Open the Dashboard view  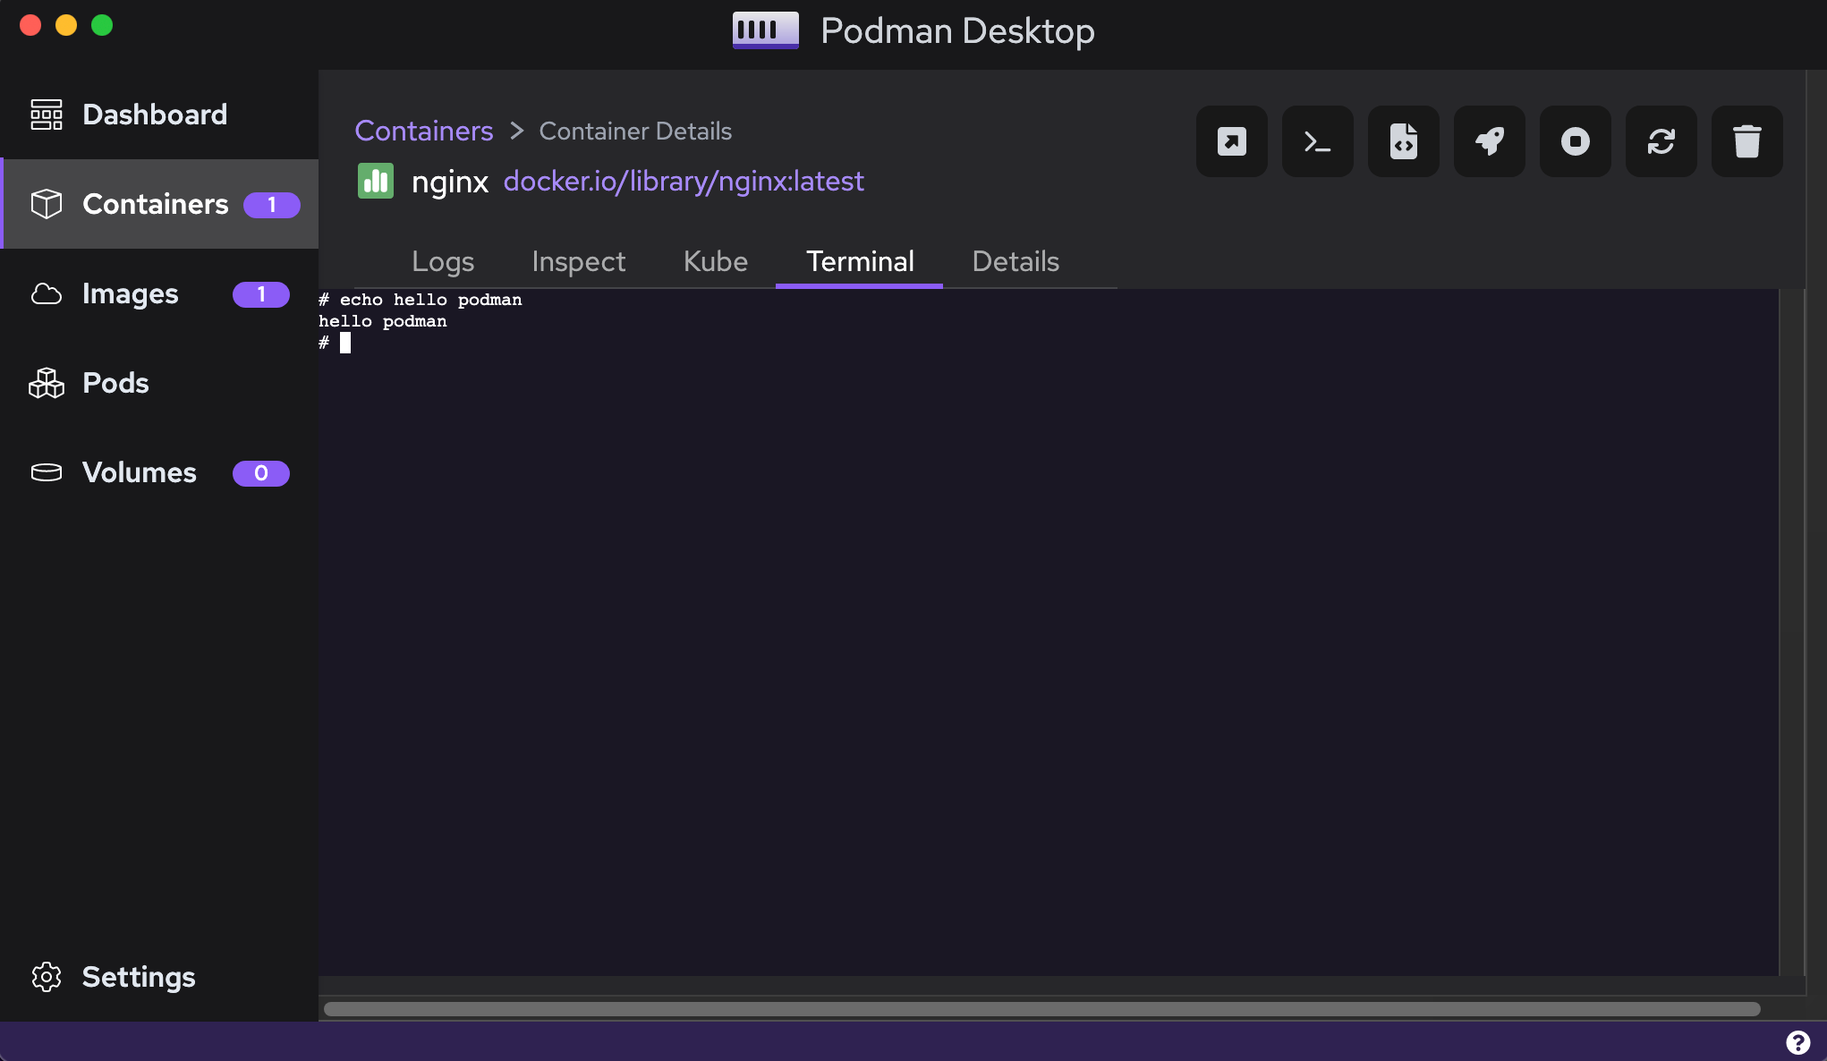point(154,115)
